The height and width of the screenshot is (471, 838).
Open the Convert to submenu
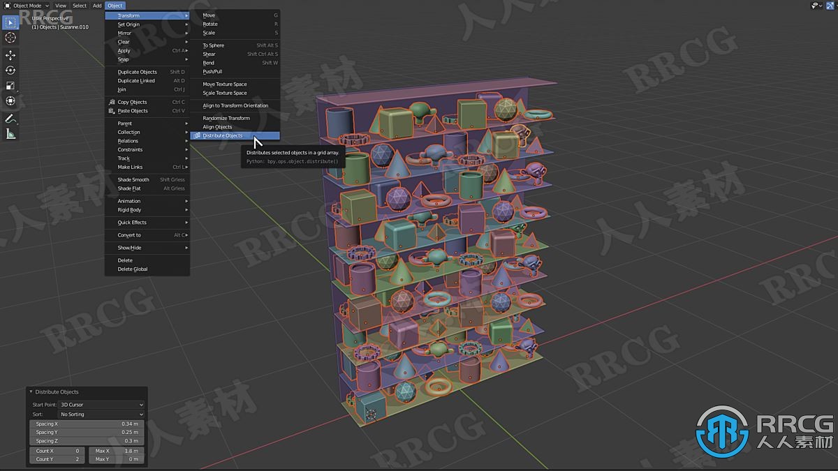click(147, 235)
